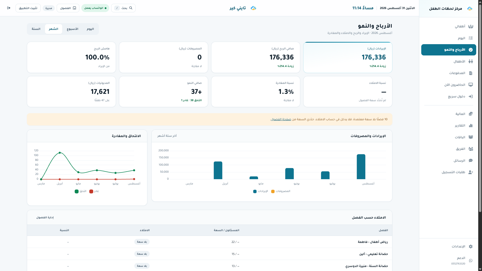
Task: Click the أغسطس revenue bar
Action: pyautogui.click(x=361, y=167)
